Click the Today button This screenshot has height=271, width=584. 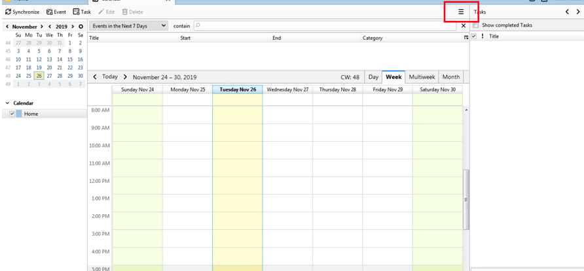[x=110, y=77]
